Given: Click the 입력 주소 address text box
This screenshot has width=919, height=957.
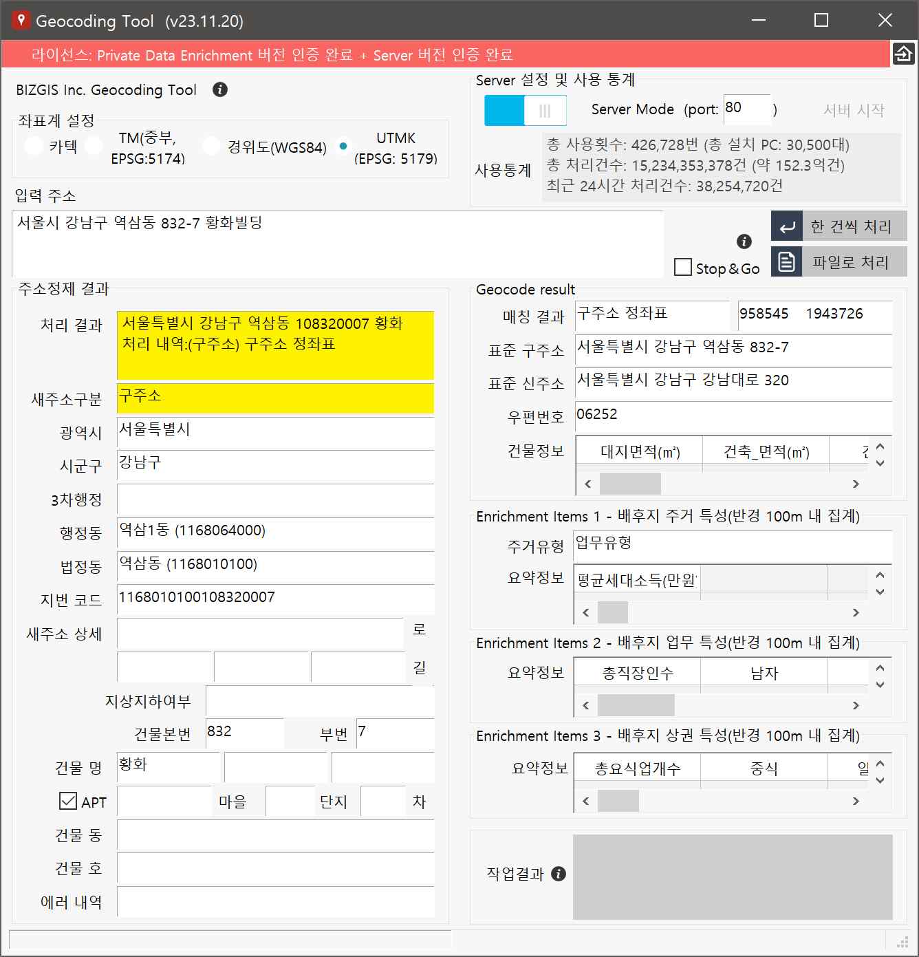Looking at the screenshot, I should coord(338,244).
